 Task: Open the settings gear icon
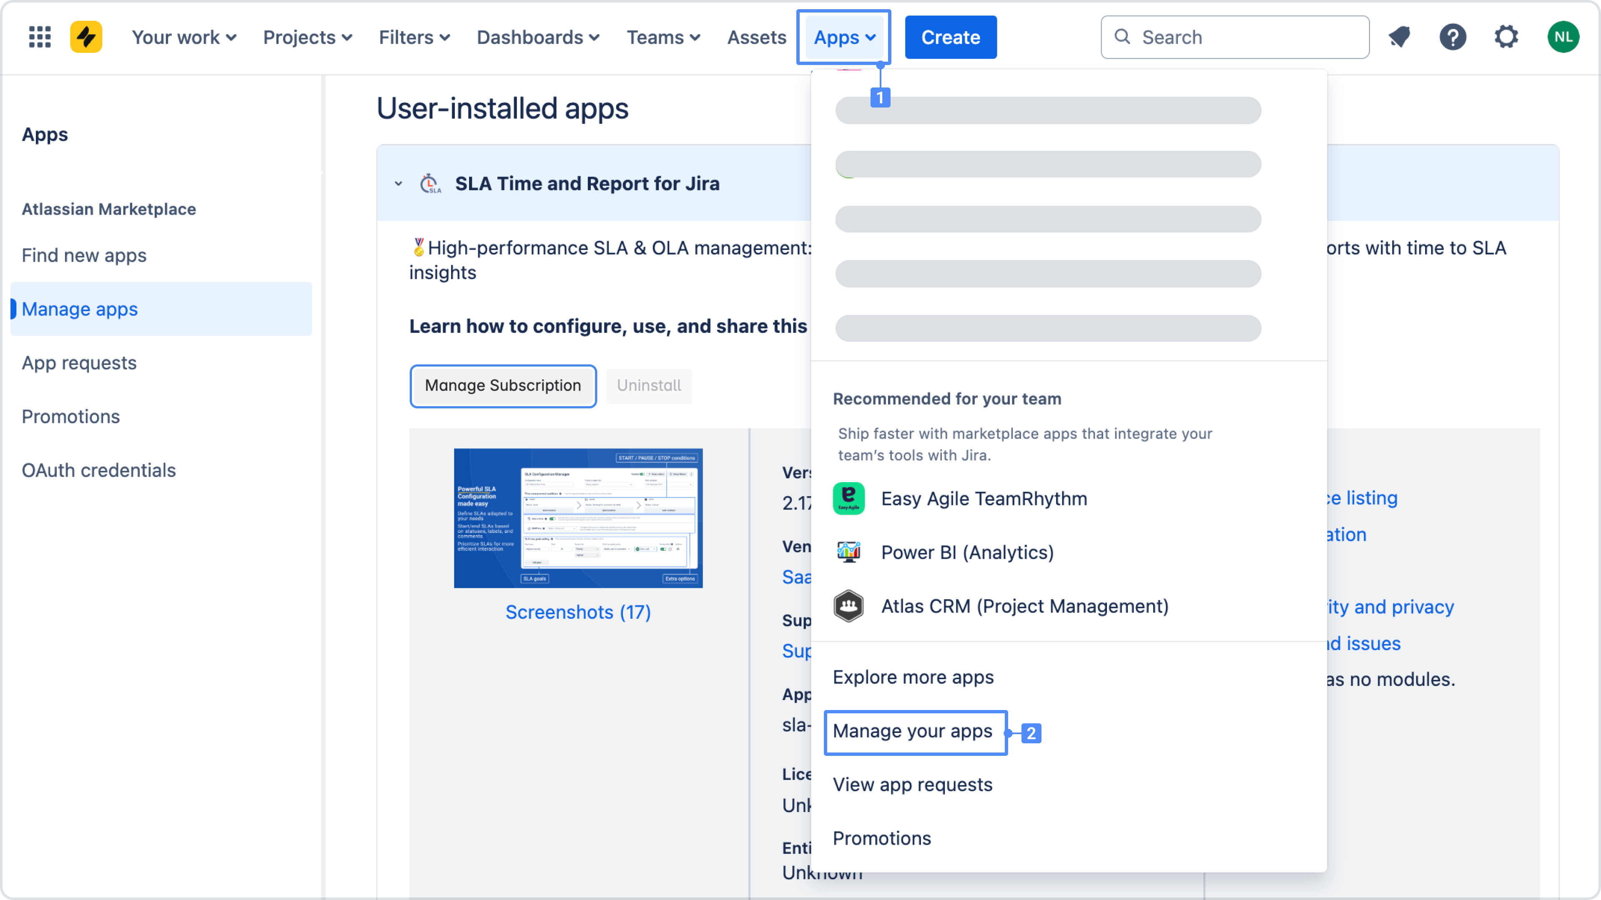(1506, 37)
